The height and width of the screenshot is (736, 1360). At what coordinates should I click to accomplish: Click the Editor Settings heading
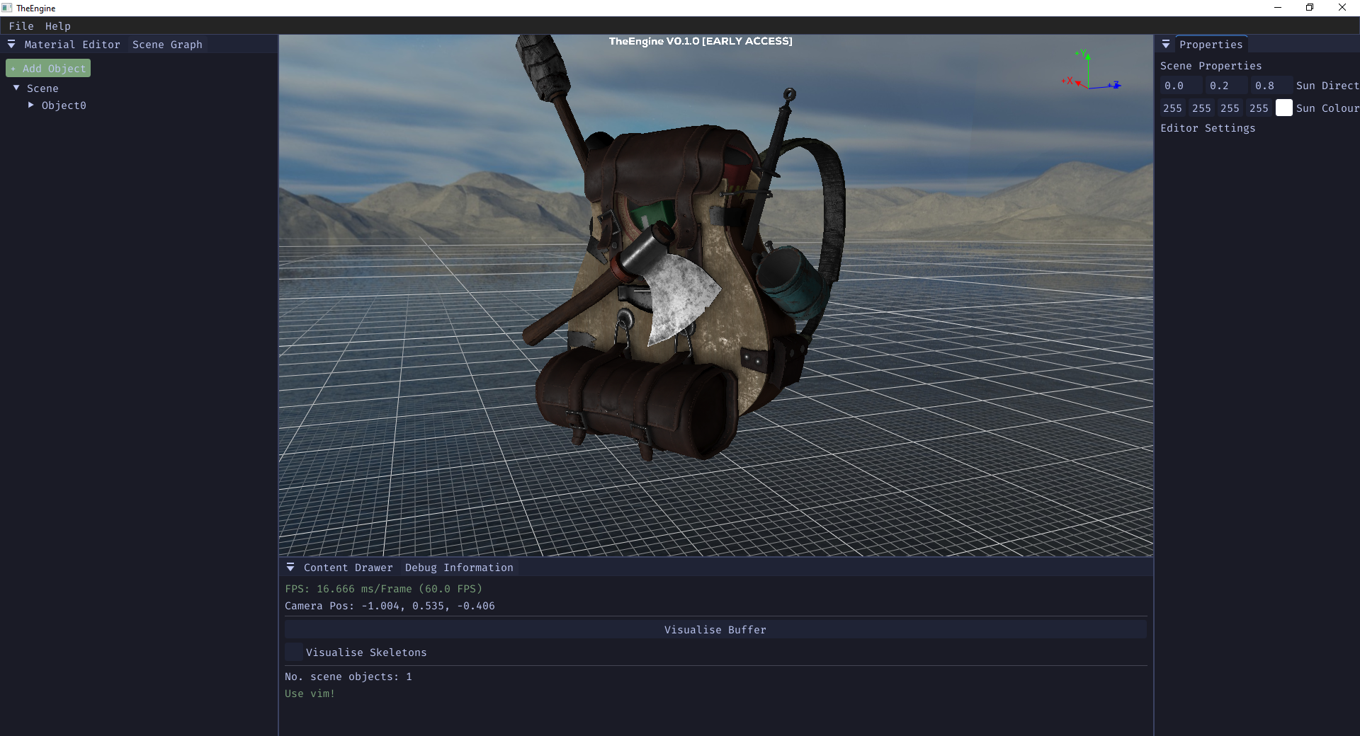[x=1208, y=128]
